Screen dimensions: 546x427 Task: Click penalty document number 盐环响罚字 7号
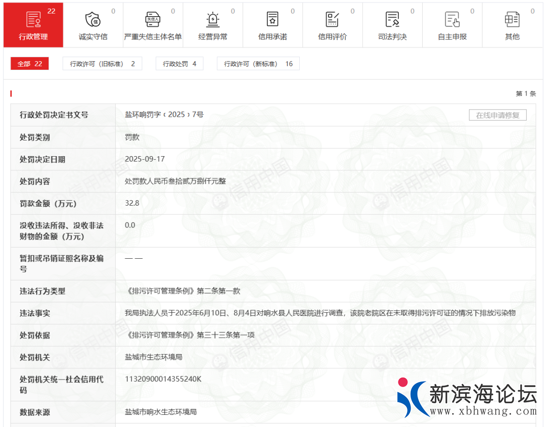click(164, 115)
